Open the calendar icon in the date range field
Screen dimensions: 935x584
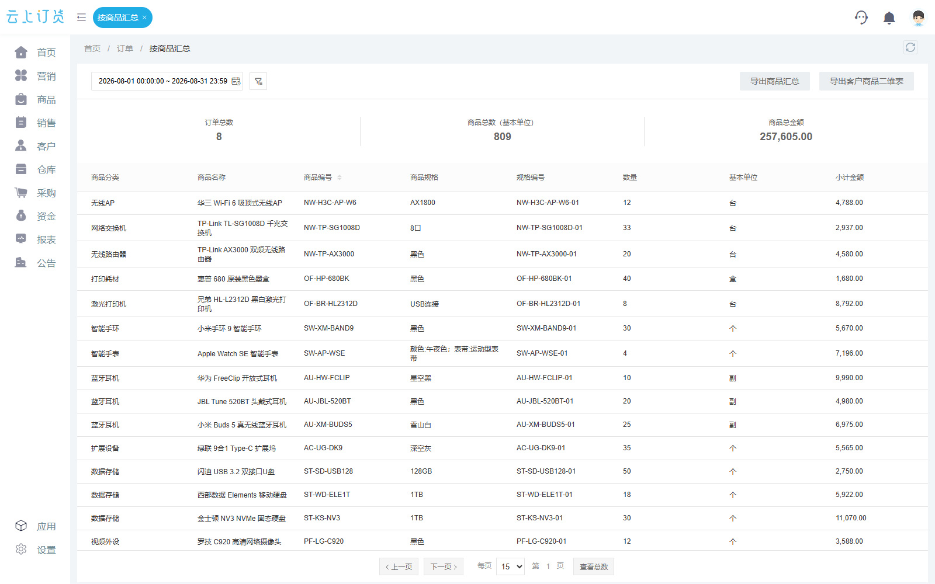[x=236, y=81]
